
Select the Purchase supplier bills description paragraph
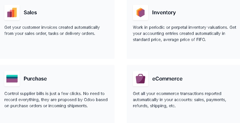click(x=56, y=100)
